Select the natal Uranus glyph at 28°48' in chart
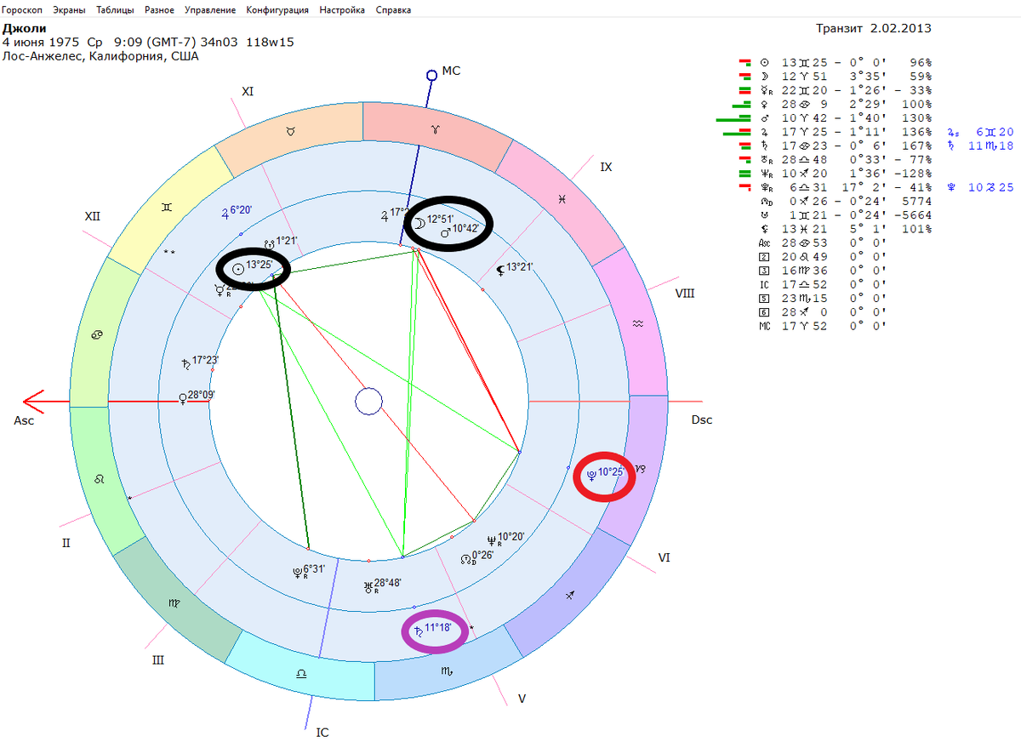This screenshot has width=1021, height=742. 368,585
